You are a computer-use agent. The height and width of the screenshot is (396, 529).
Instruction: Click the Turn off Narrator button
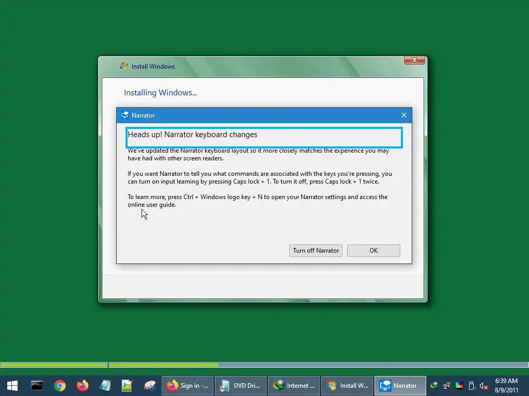(316, 251)
